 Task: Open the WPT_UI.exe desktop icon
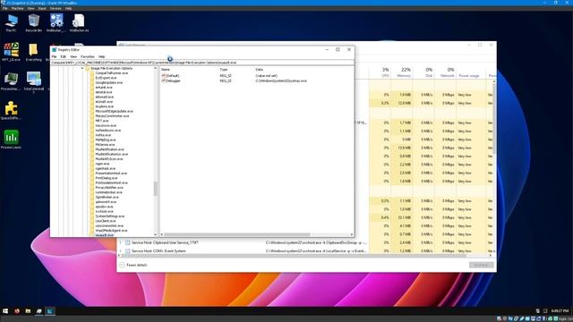tap(11, 52)
